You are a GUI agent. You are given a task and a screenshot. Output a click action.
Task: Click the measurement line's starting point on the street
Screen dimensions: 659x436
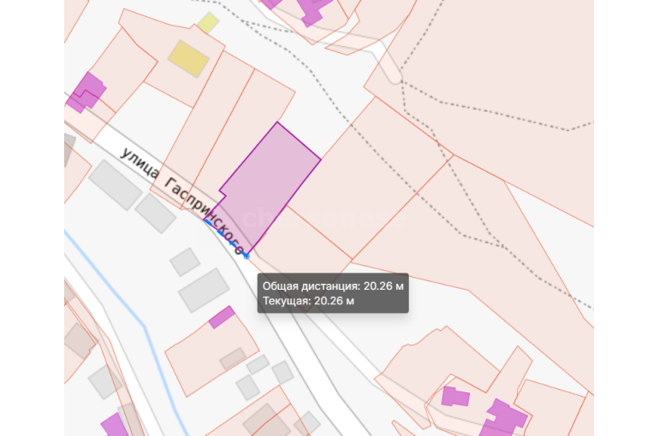pos(206,221)
